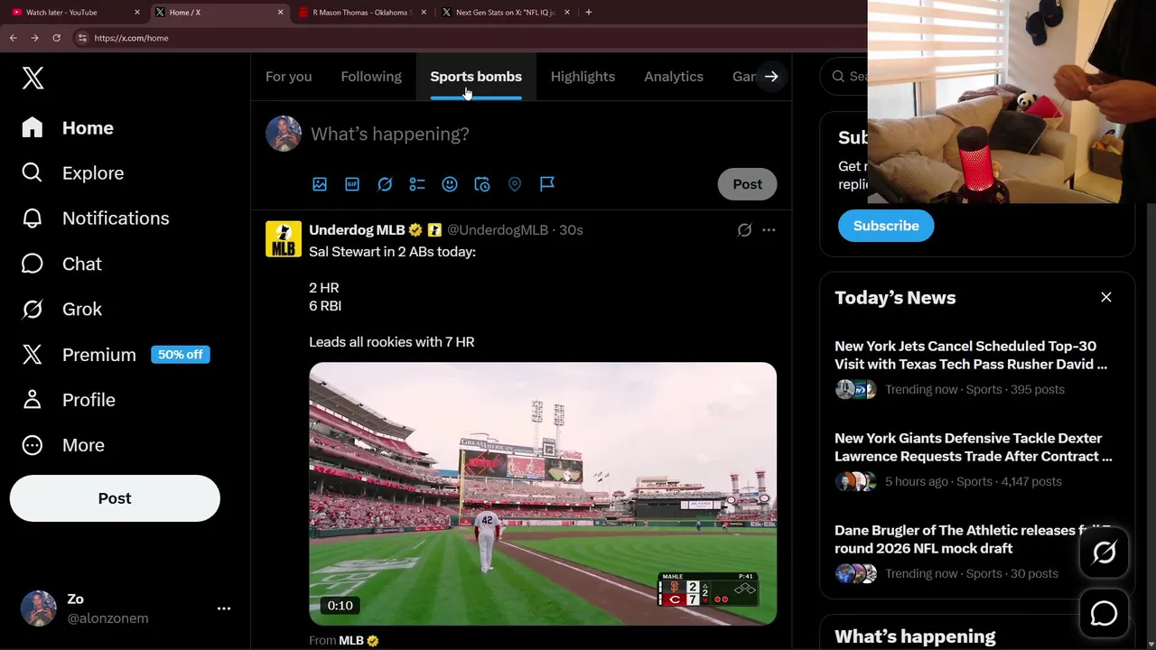Reload the page
The image size is (1156, 650).
(56, 38)
